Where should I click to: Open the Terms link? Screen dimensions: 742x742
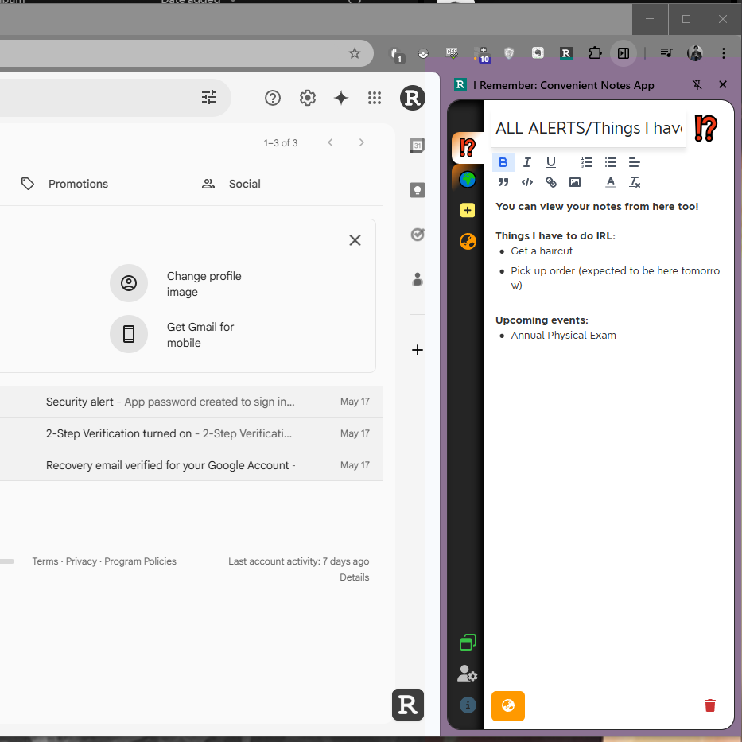coord(45,561)
